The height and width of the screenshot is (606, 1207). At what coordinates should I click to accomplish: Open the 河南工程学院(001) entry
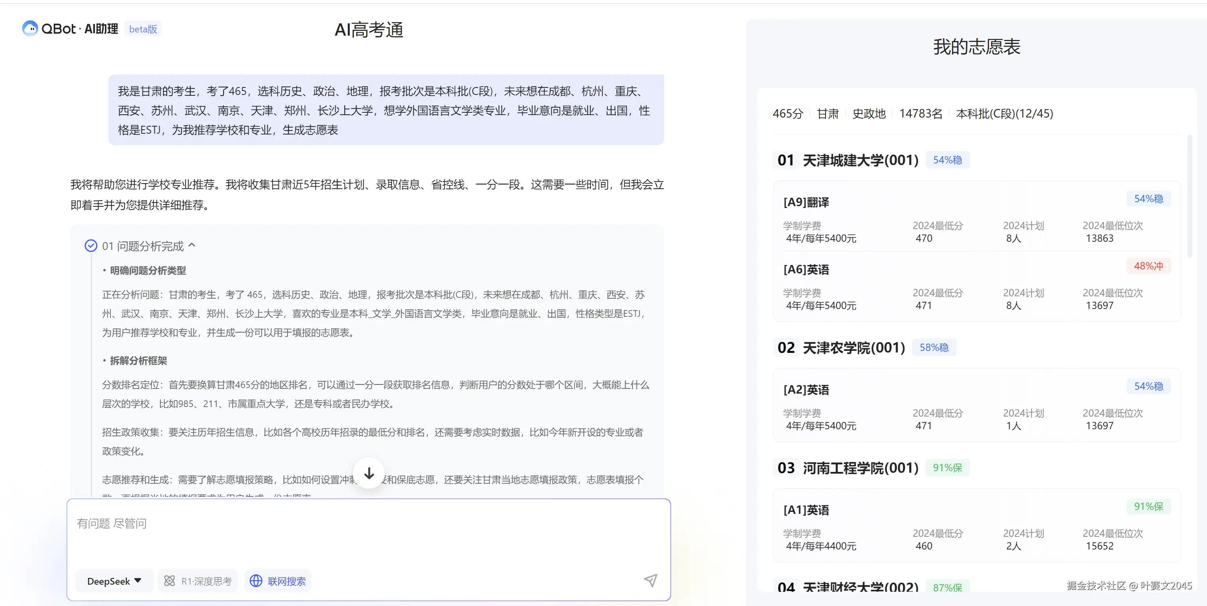click(860, 468)
